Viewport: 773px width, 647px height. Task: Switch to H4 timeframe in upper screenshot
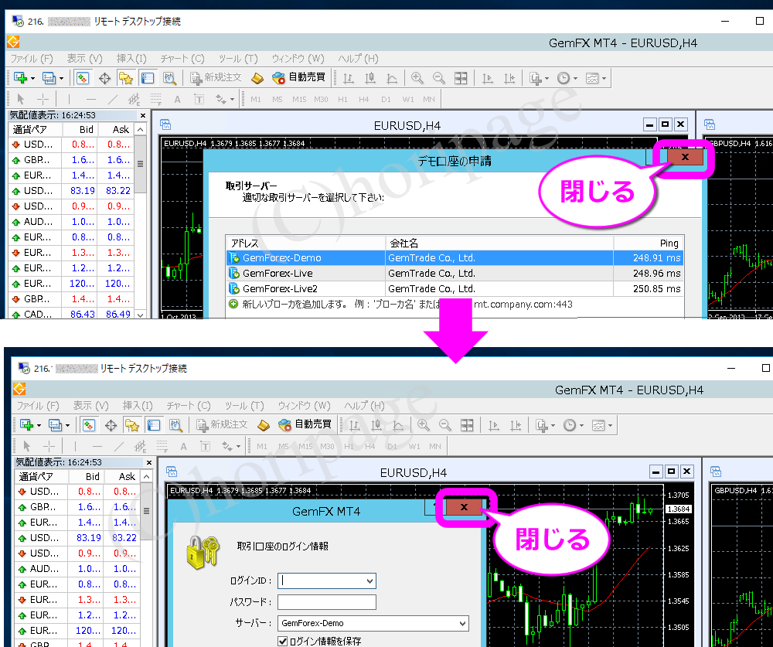pos(364,99)
